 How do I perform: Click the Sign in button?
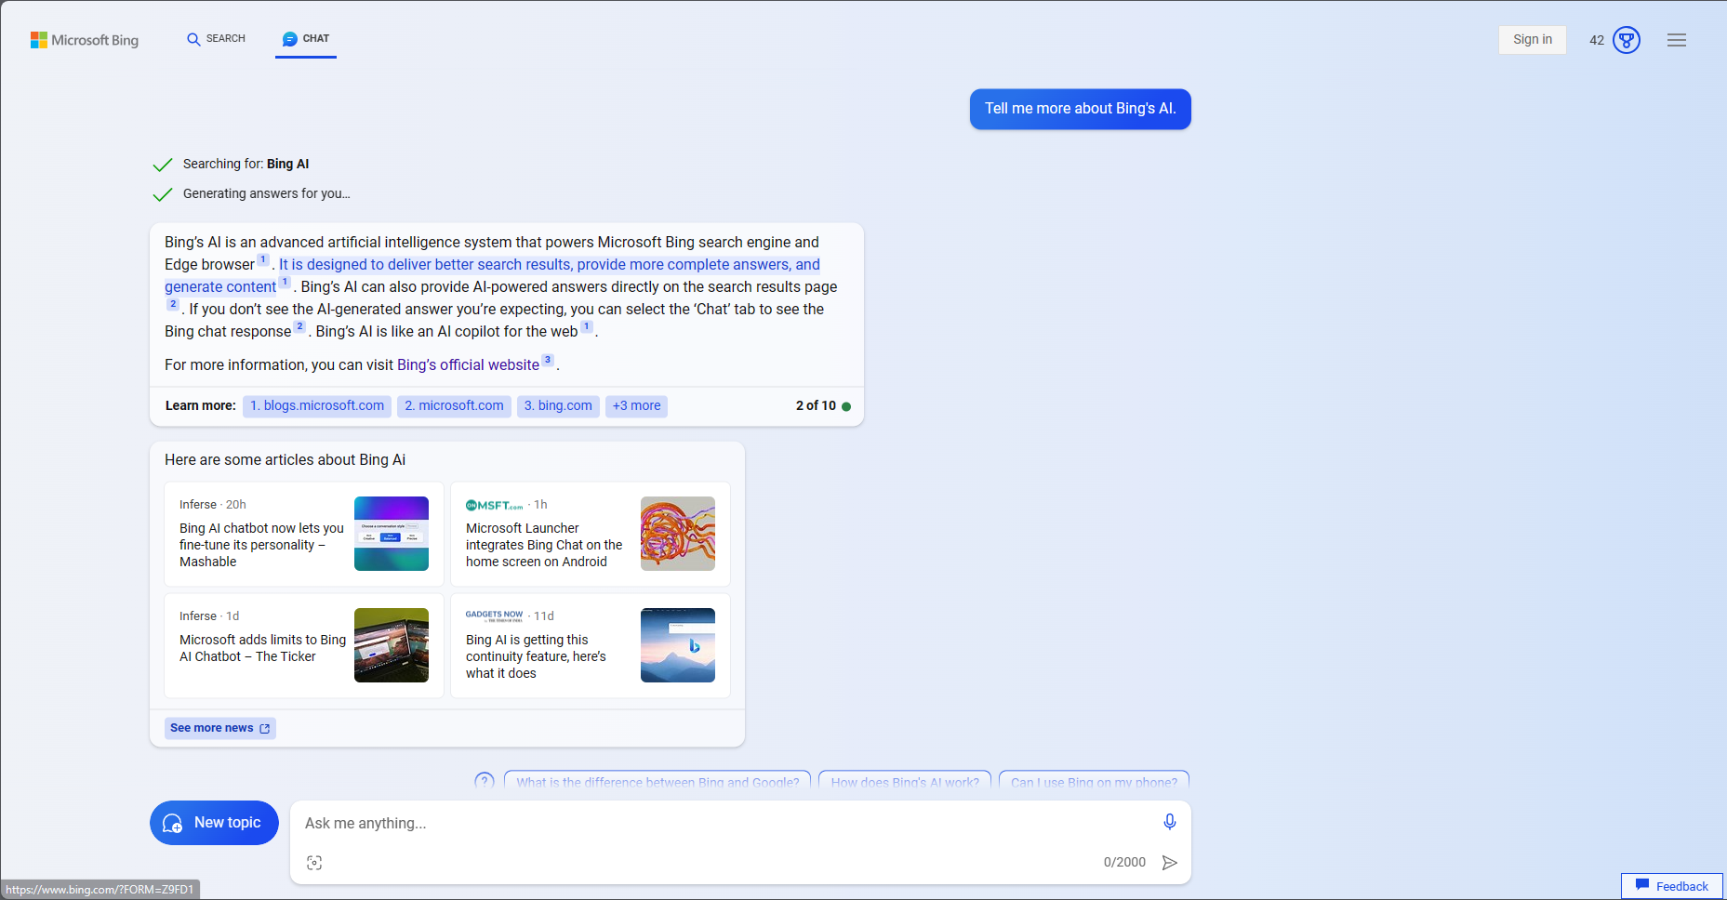tap(1533, 40)
